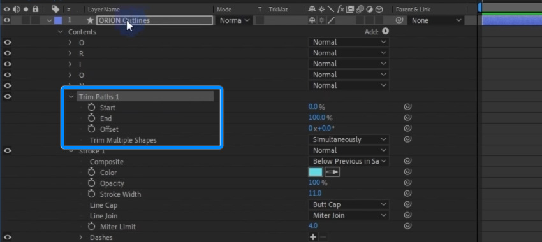Hide the ORION Outlines layer visibility eye
This screenshot has width=542, height=242.
(x=7, y=20)
